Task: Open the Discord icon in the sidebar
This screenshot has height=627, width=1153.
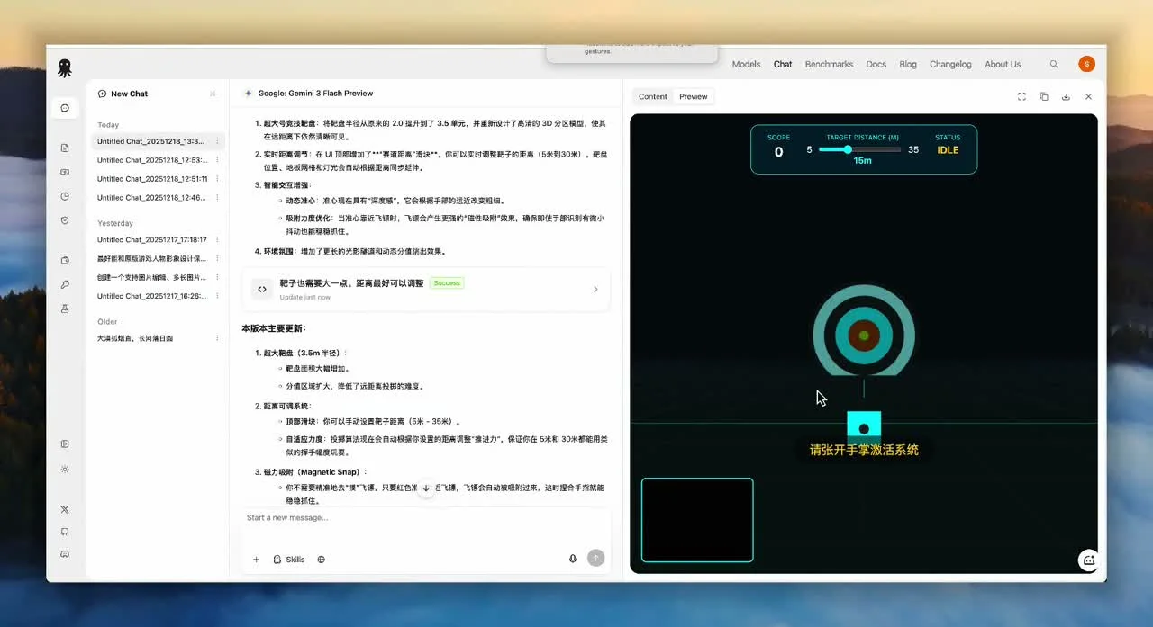Action: click(x=65, y=554)
